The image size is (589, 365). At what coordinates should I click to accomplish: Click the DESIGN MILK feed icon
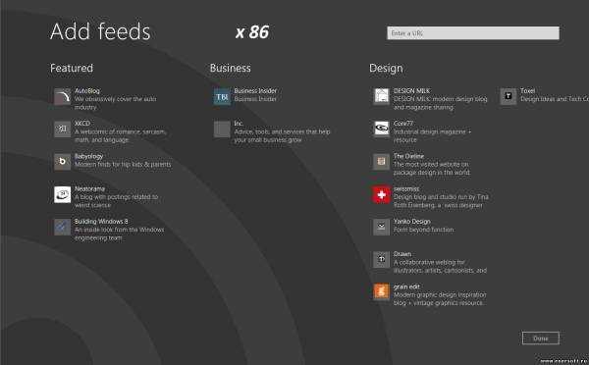(381, 96)
